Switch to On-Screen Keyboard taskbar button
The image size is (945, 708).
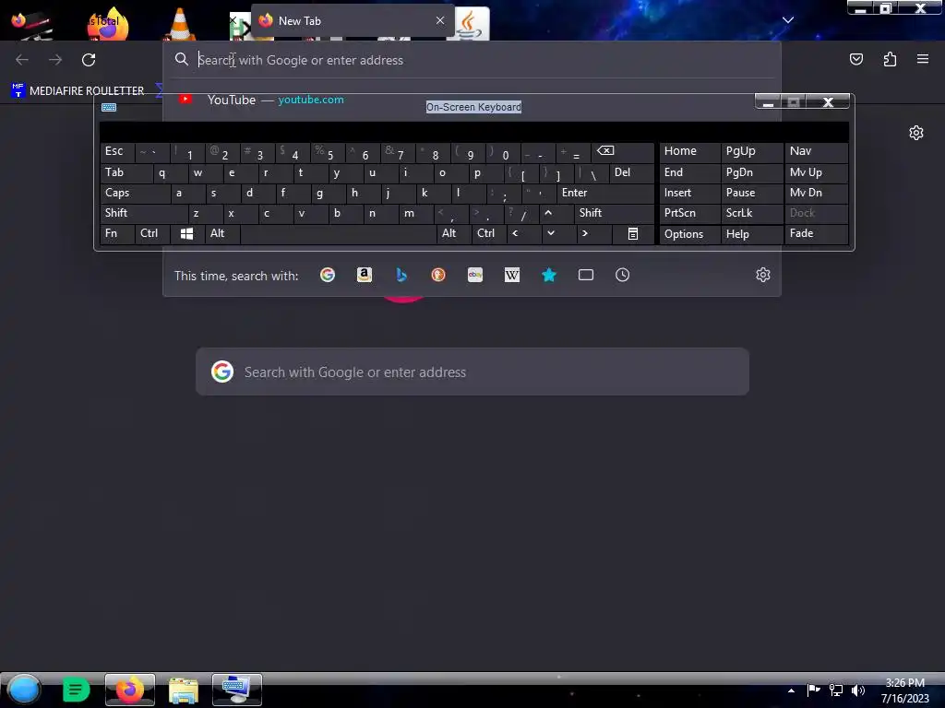coord(237,690)
